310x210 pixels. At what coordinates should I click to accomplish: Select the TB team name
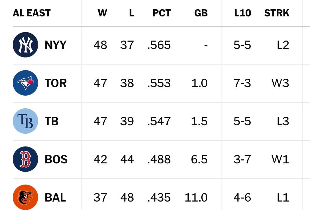(52, 121)
